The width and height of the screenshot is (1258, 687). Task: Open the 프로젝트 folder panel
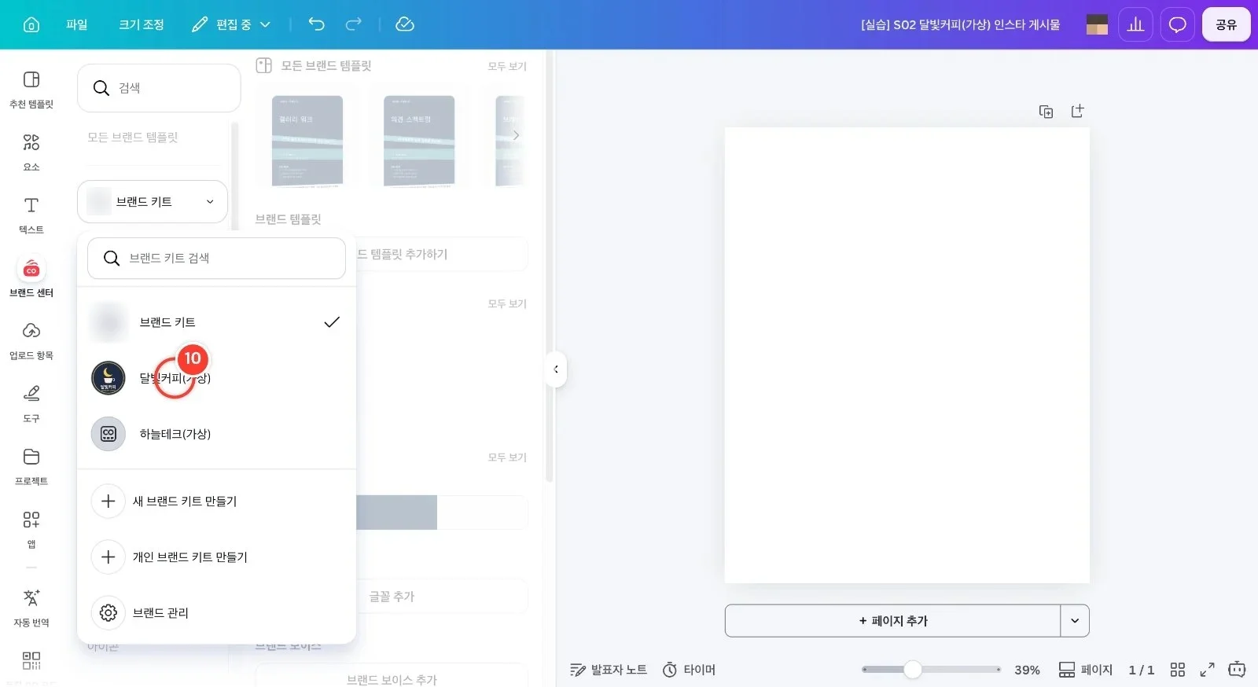(x=31, y=467)
